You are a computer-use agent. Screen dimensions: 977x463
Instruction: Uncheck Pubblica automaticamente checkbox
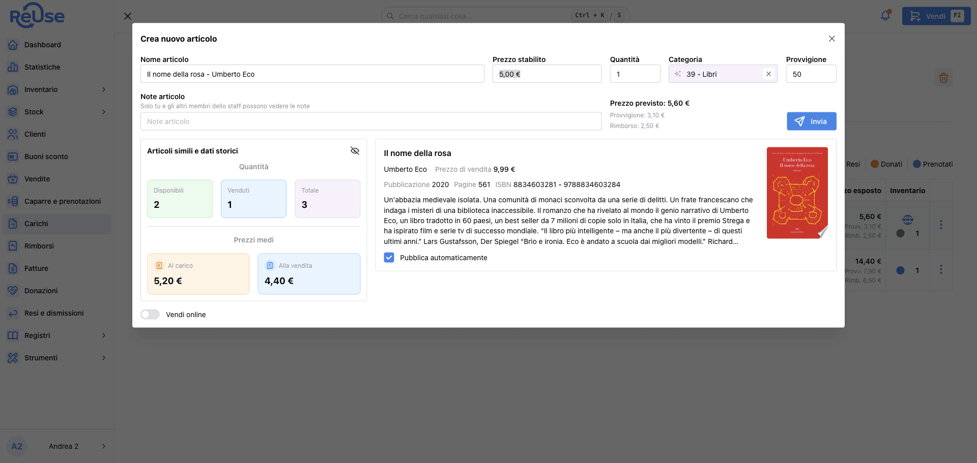pos(389,258)
